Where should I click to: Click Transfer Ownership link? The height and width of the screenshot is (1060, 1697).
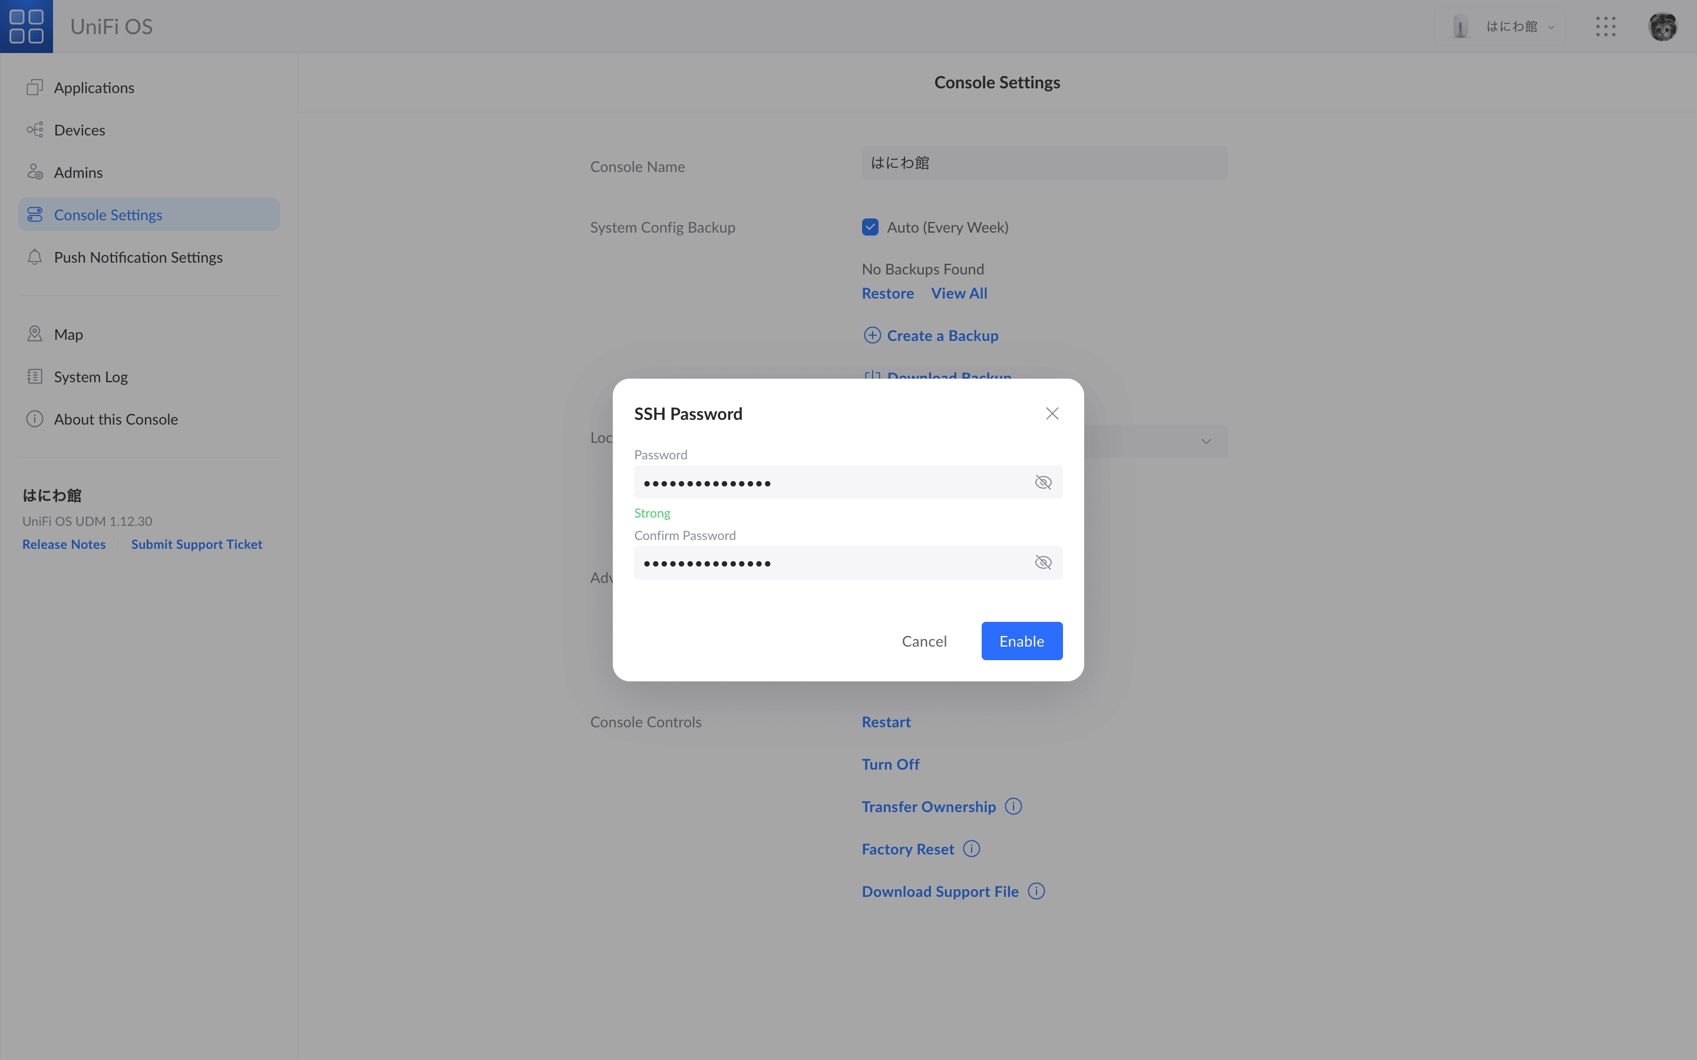point(929,807)
